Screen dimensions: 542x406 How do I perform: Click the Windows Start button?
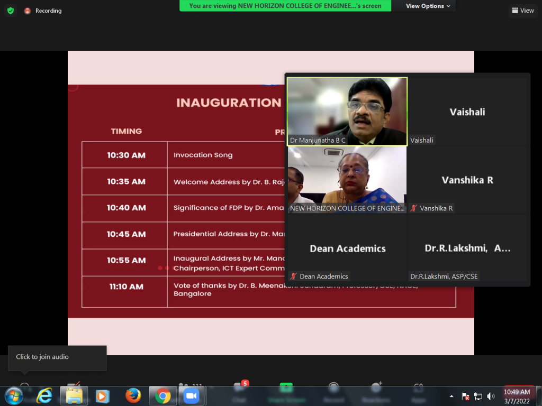click(14, 395)
